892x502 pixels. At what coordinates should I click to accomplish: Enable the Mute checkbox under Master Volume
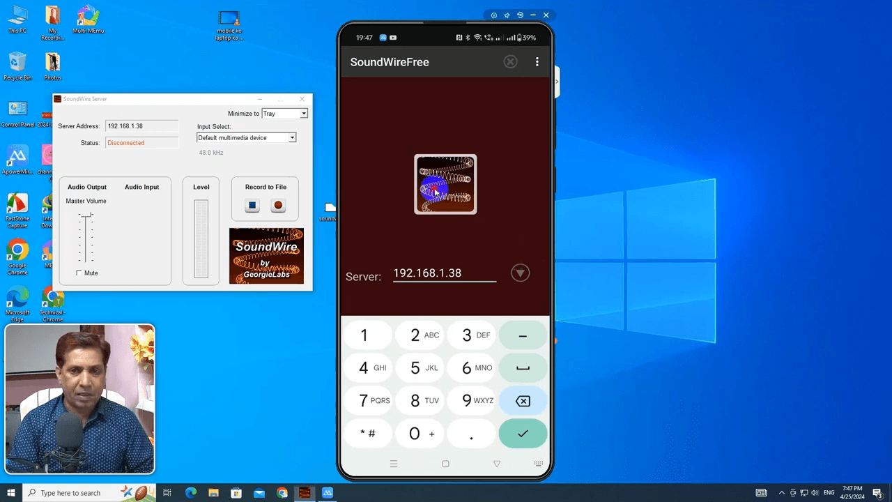coord(79,273)
